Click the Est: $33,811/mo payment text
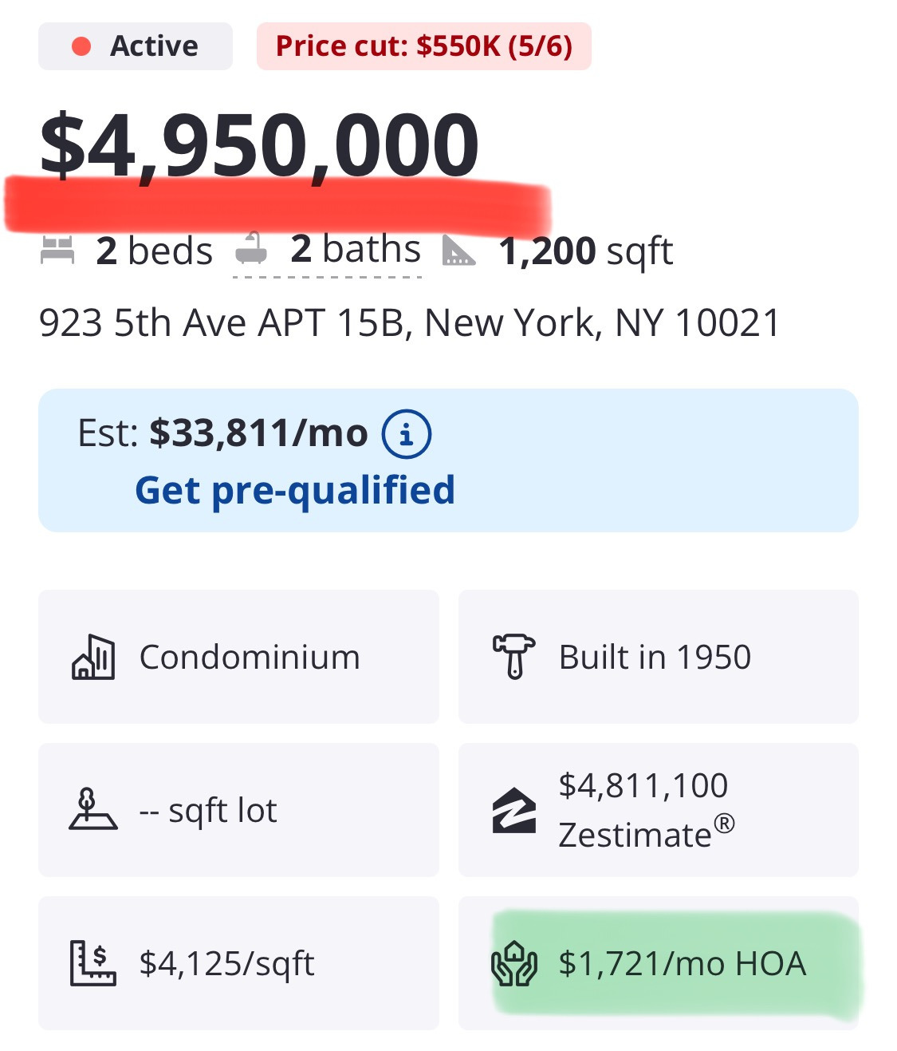The width and height of the screenshot is (897, 1051). coord(222,433)
